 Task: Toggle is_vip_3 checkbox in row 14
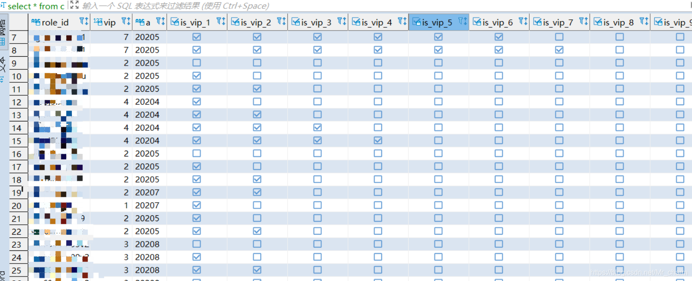(317, 128)
